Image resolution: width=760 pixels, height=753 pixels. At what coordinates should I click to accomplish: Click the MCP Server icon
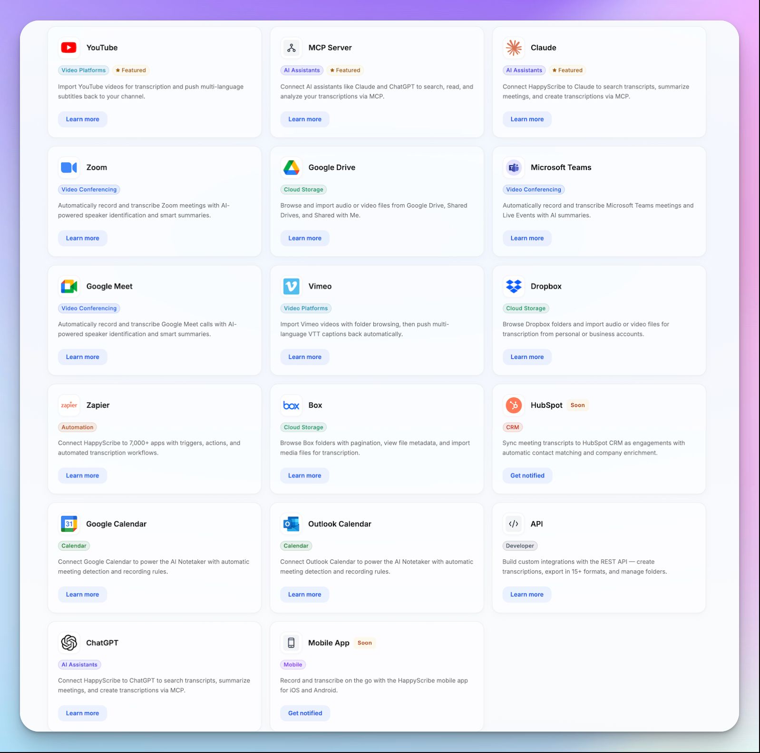(291, 48)
